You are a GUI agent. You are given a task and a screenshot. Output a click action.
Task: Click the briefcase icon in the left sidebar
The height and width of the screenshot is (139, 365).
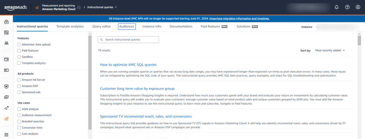coord(6,22)
